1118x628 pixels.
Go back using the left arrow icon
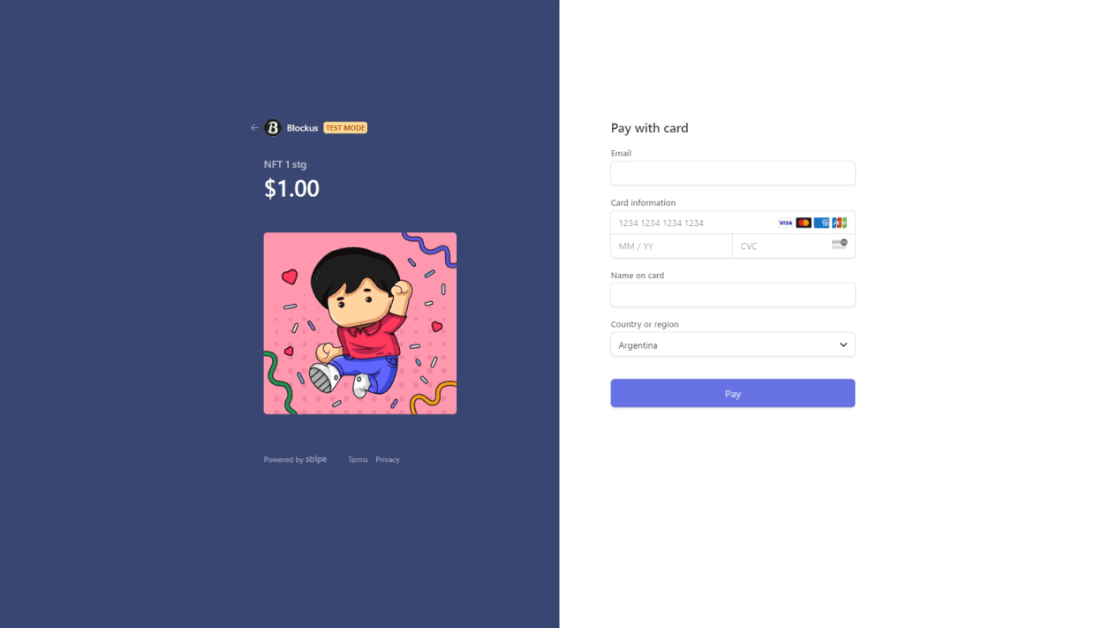click(x=254, y=128)
